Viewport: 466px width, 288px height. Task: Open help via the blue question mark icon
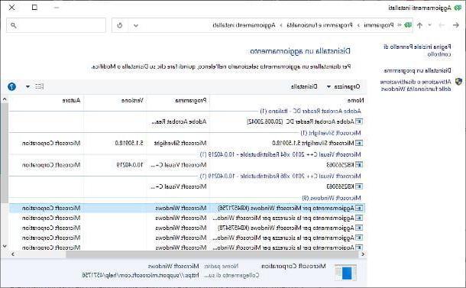pyautogui.click(x=12, y=86)
